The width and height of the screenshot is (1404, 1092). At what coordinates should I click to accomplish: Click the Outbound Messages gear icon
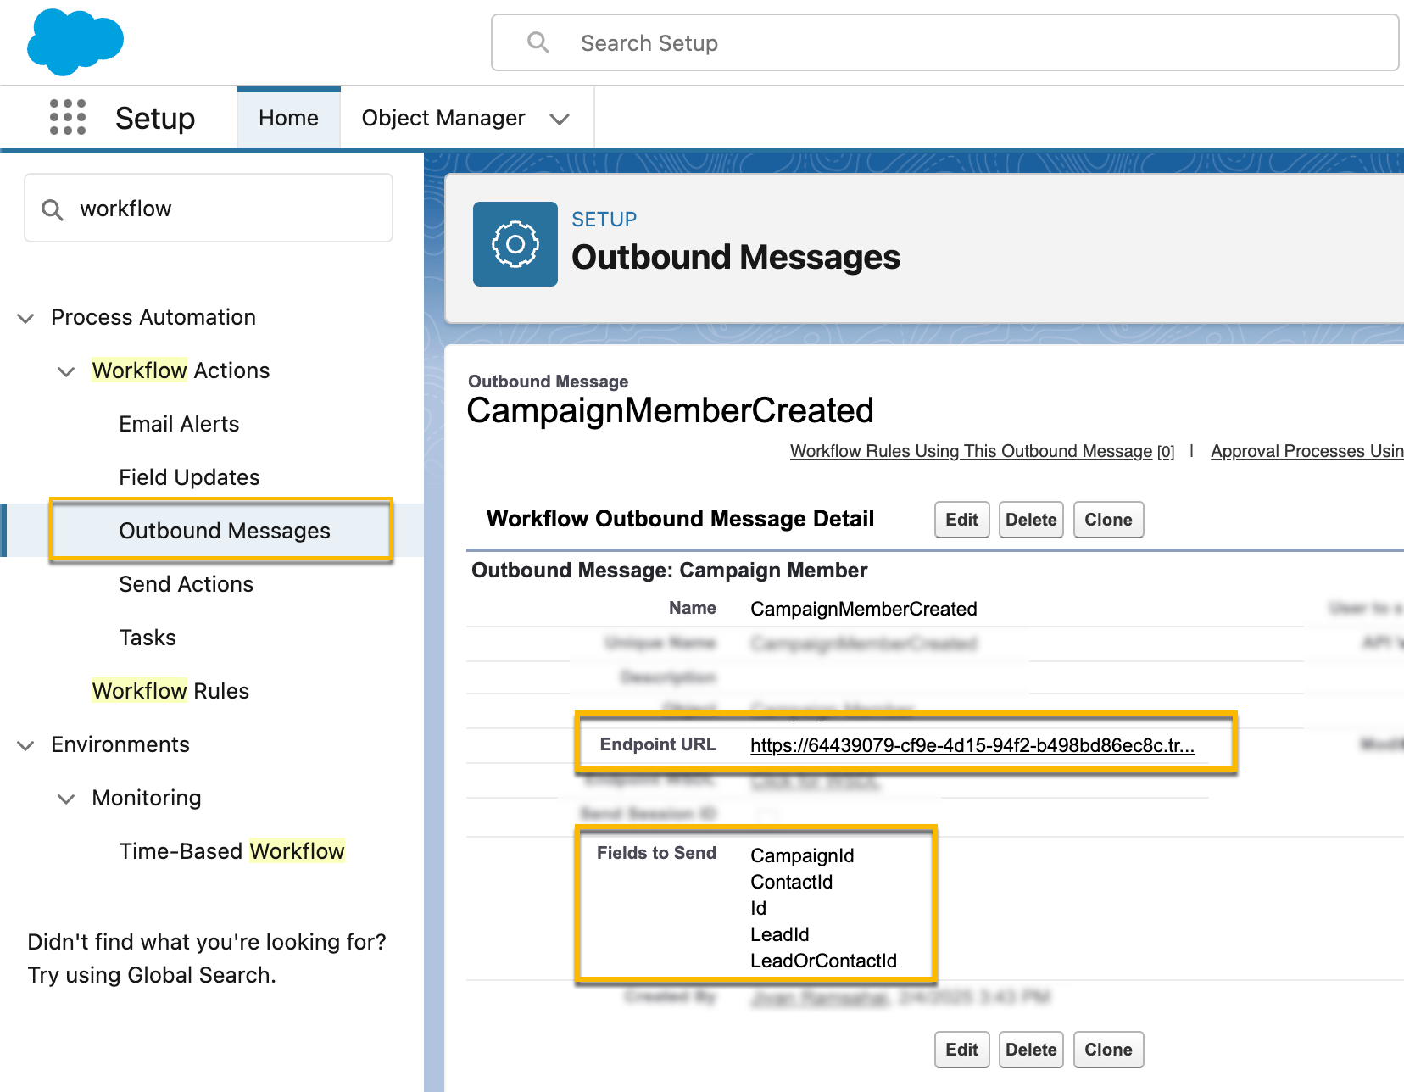(x=515, y=244)
